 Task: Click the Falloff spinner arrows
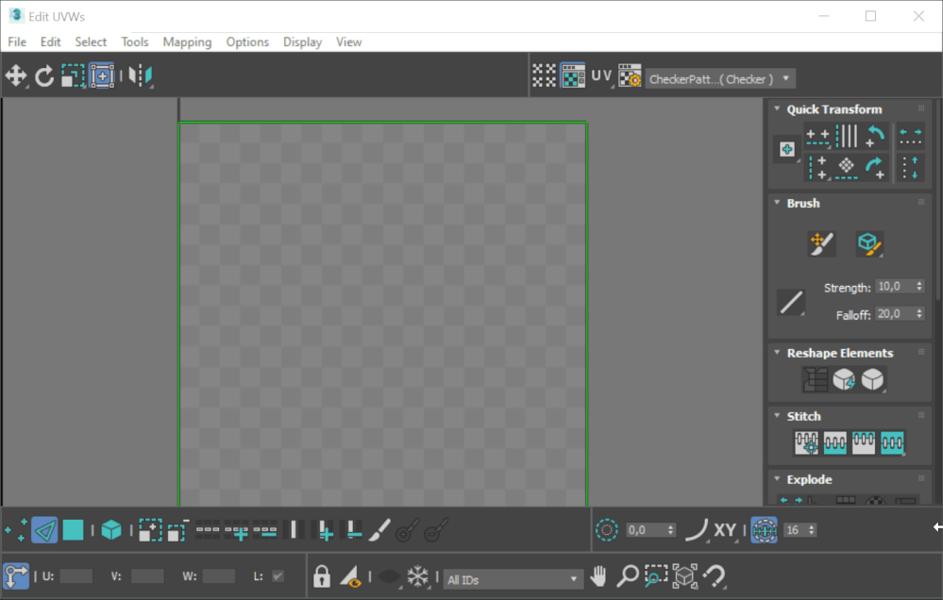pos(919,313)
